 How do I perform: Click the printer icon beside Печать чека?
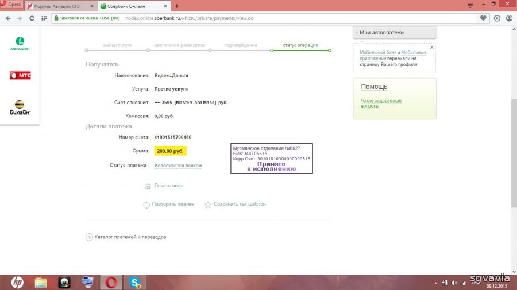pos(148,186)
